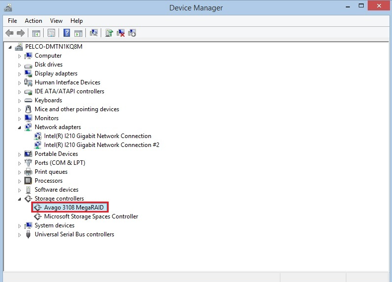This screenshot has height=282, width=392.
Task: Expand the Disk drives node
Action: [x=20, y=65]
